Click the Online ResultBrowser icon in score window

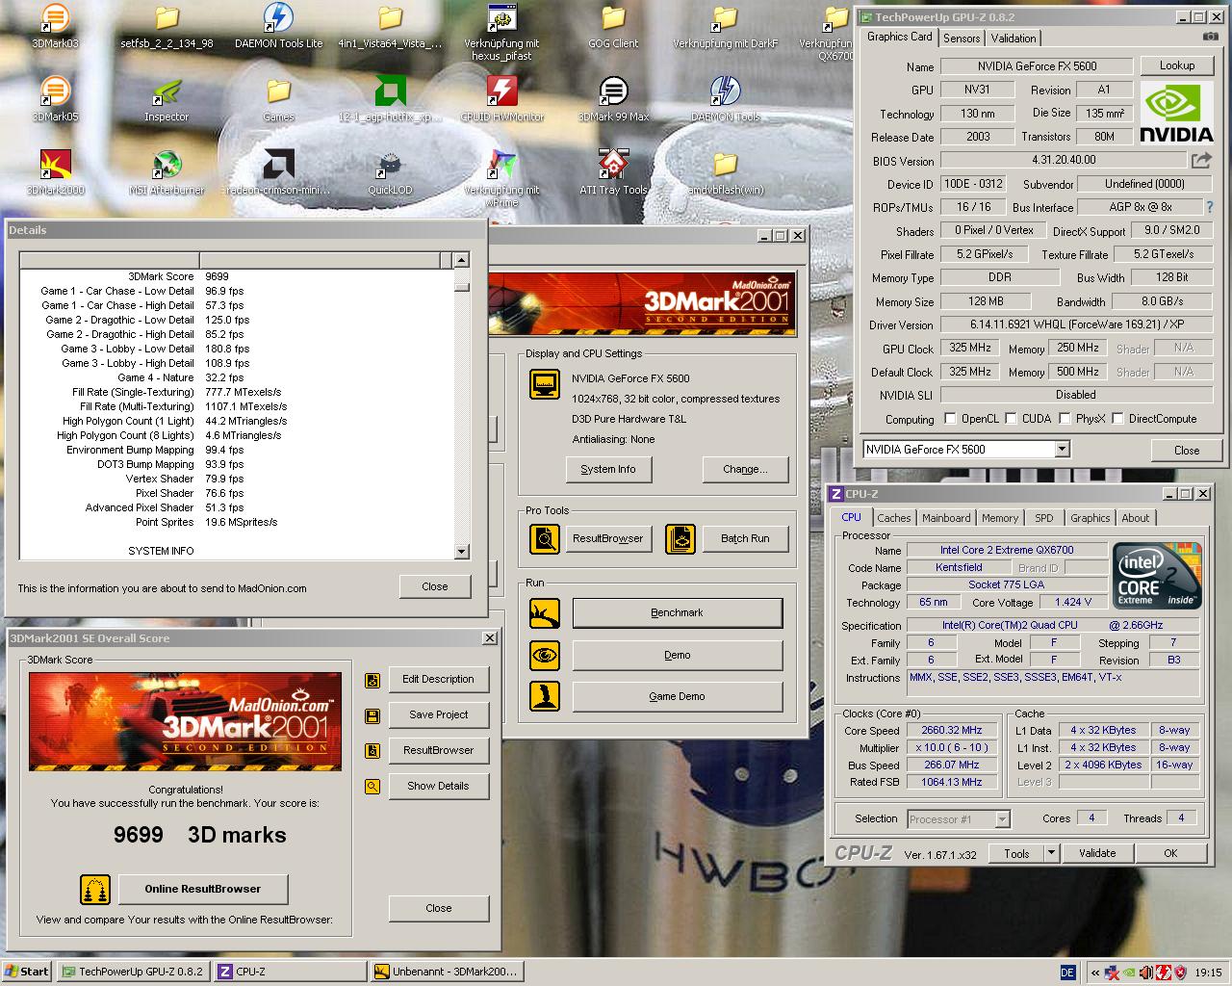[94, 889]
